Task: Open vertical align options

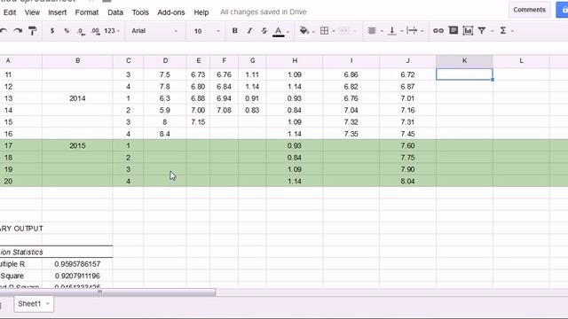Action: (x=392, y=31)
